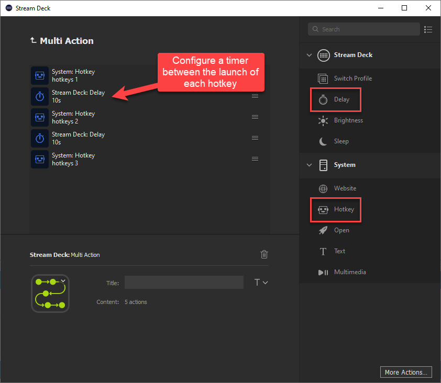This screenshot has height=383, width=441.
Task: Click the "5 actions" content text
Action: (x=136, y=302)
